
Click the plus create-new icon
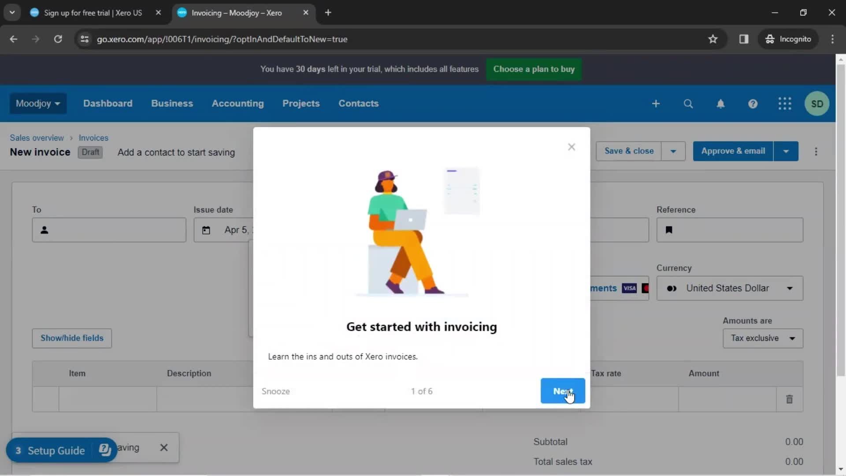coord(656,104)
